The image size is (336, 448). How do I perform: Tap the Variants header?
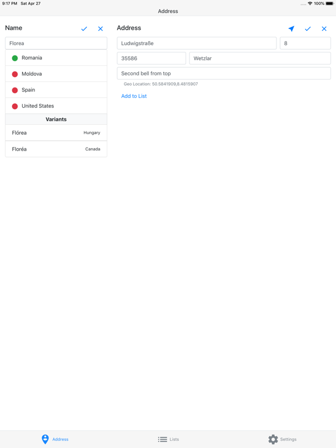56,119
